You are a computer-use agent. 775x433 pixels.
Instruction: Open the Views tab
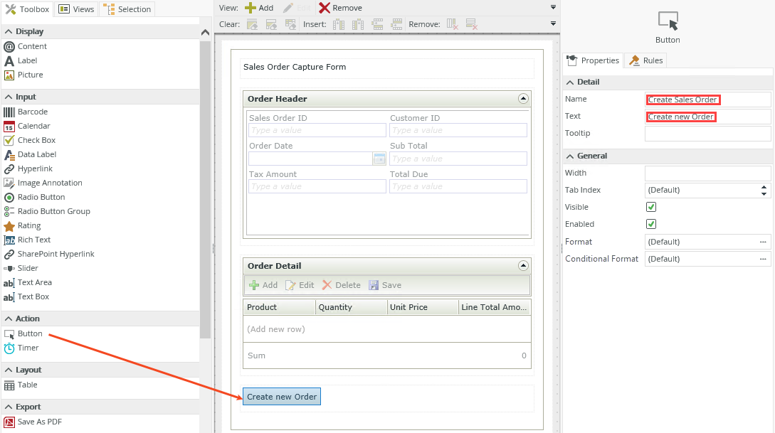(76, 9)
